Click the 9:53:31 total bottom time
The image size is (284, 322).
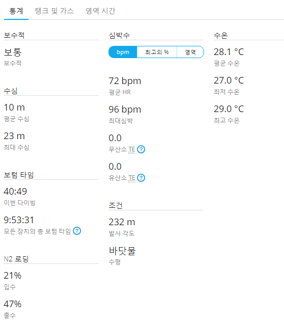pyautogui.click(x=19, y=220)
